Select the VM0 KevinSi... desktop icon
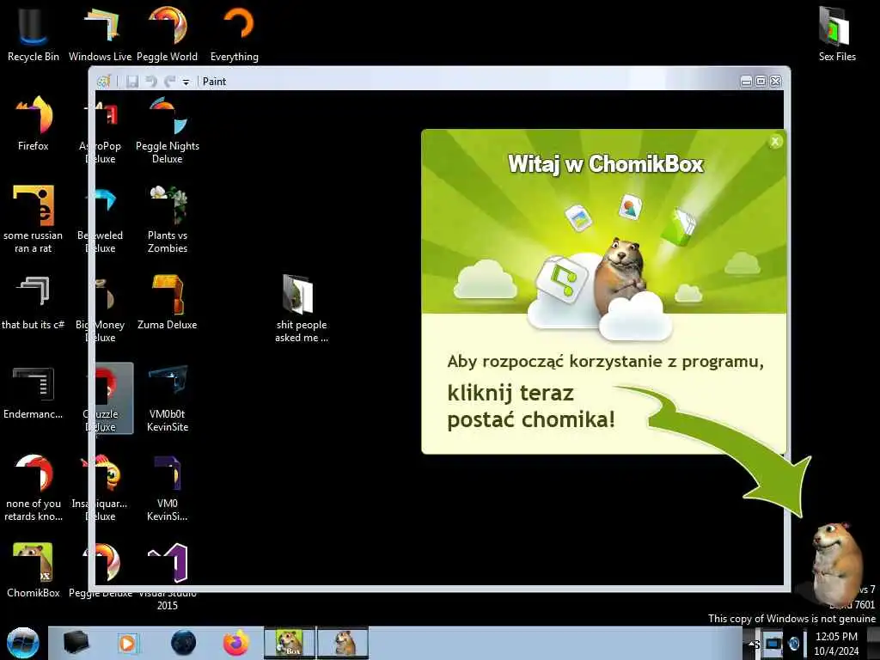This screenshot has width=880, height=660. [168, 487]
